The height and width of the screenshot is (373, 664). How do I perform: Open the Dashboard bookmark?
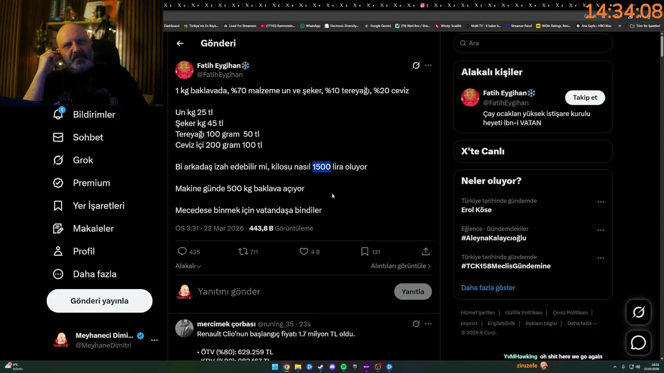click(x=172, y=25)
